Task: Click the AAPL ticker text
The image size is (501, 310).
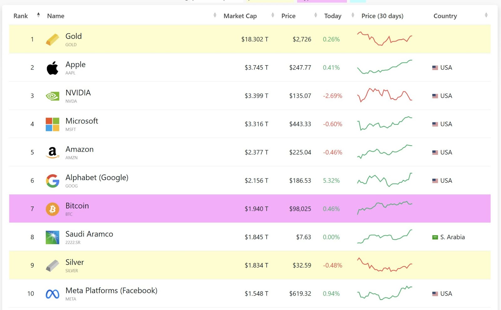Action: [x=70, y=73]
